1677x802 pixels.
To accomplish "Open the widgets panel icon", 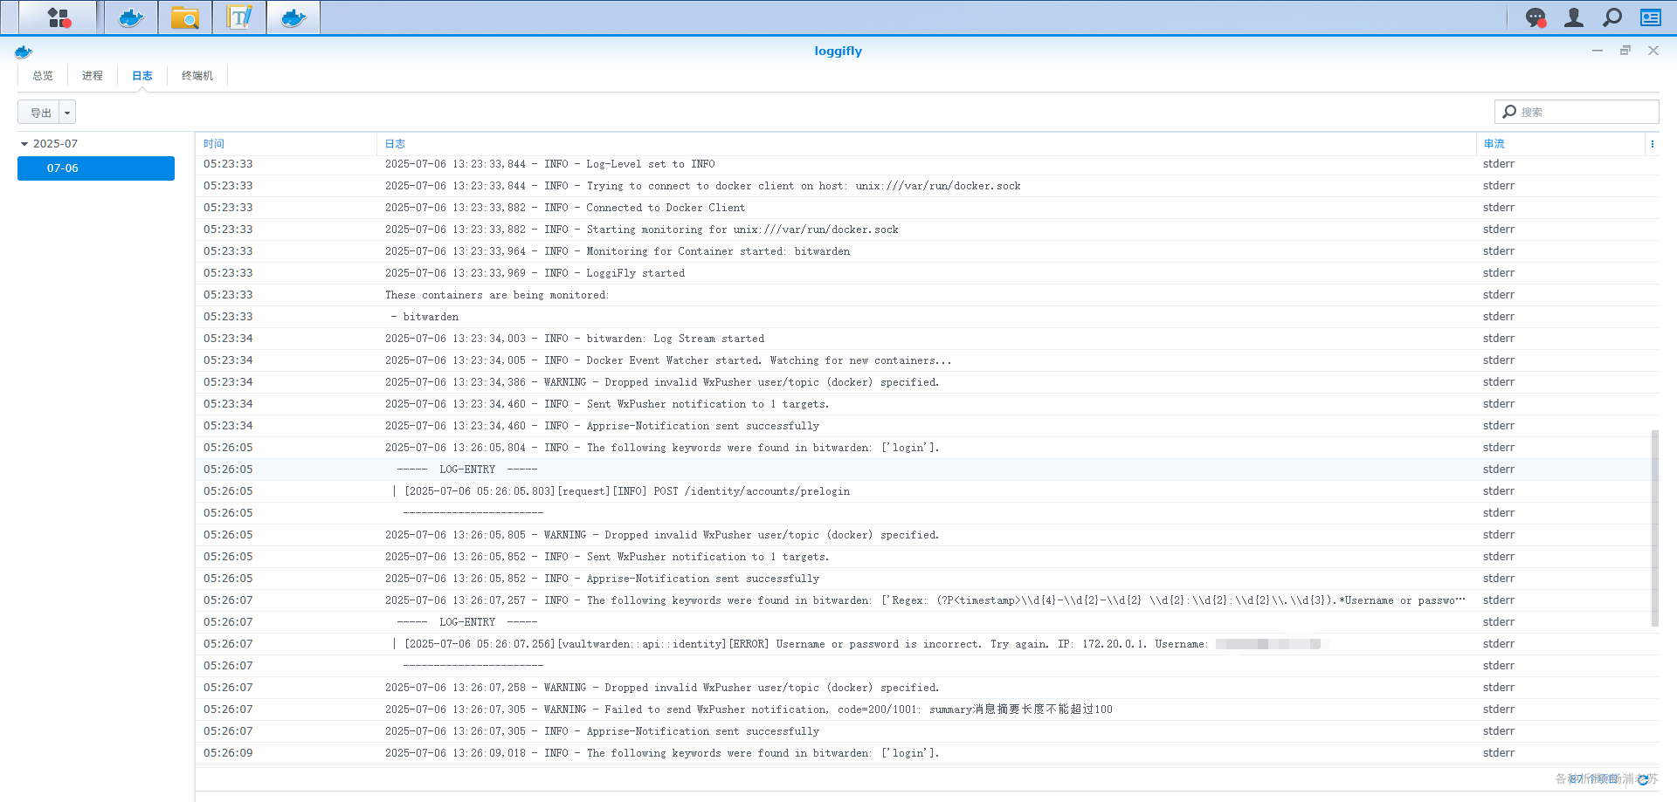I will point(1651,17).
